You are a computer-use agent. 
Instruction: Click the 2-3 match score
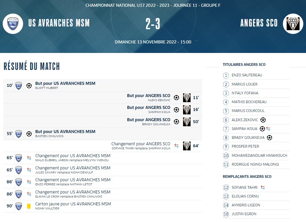click(153, 24)
